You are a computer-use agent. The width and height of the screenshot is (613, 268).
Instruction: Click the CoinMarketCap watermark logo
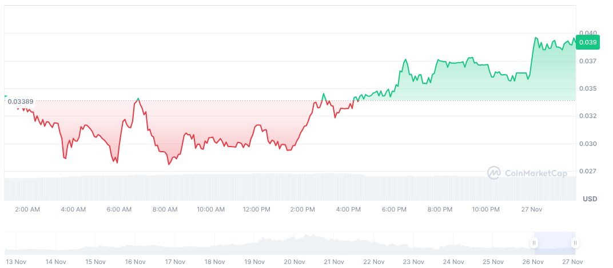[x=527, y=172]
